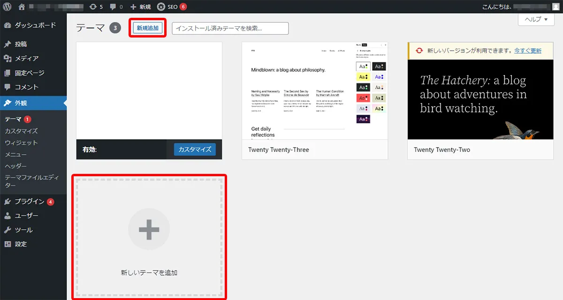
Task: Open ウィジェット from the sidebar menu
Action: coord(21,142)
